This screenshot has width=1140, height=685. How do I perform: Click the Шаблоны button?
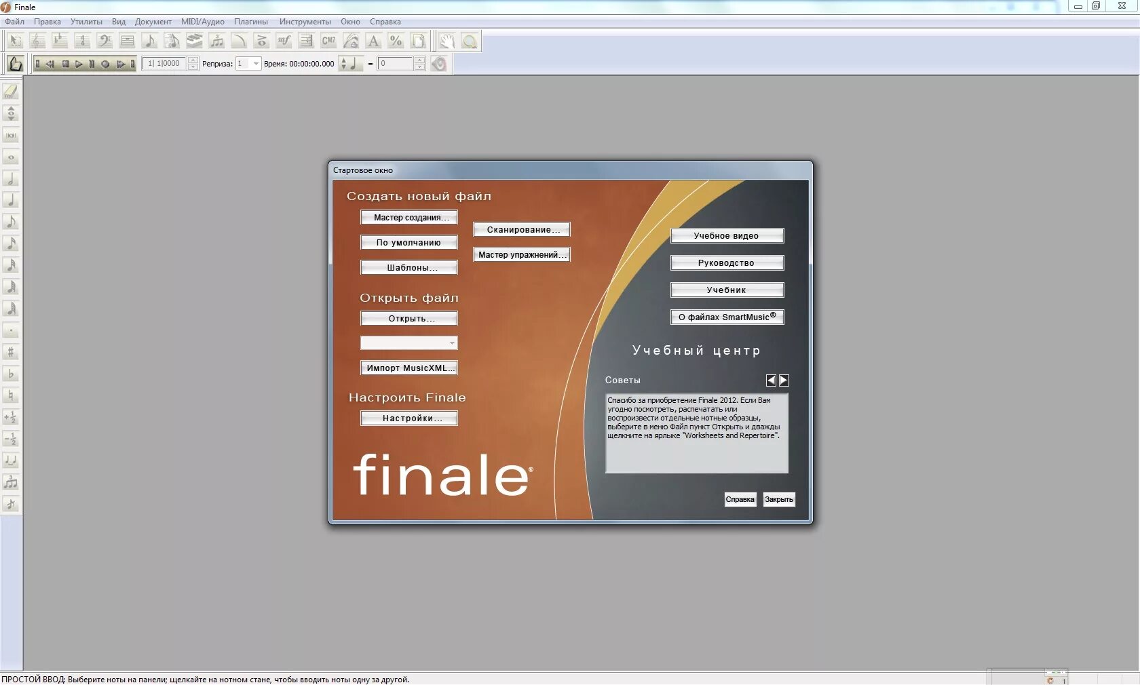pos(409,267)
